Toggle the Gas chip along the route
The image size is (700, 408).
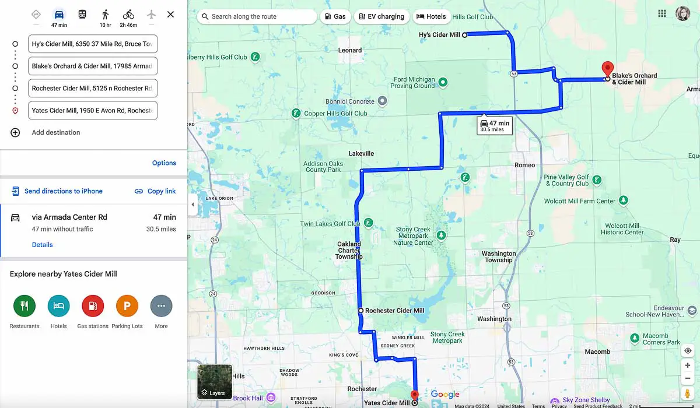(x=335, y=16)
